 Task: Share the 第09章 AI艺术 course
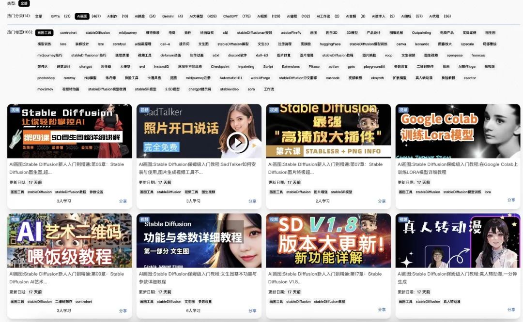click(123, 311)
